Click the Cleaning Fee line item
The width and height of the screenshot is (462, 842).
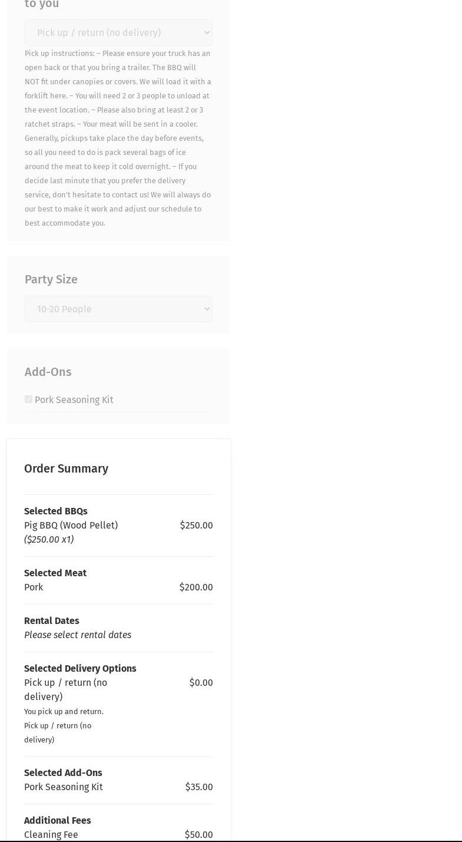[51, 834]
